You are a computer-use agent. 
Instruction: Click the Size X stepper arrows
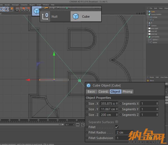click(x=117, y=104)
